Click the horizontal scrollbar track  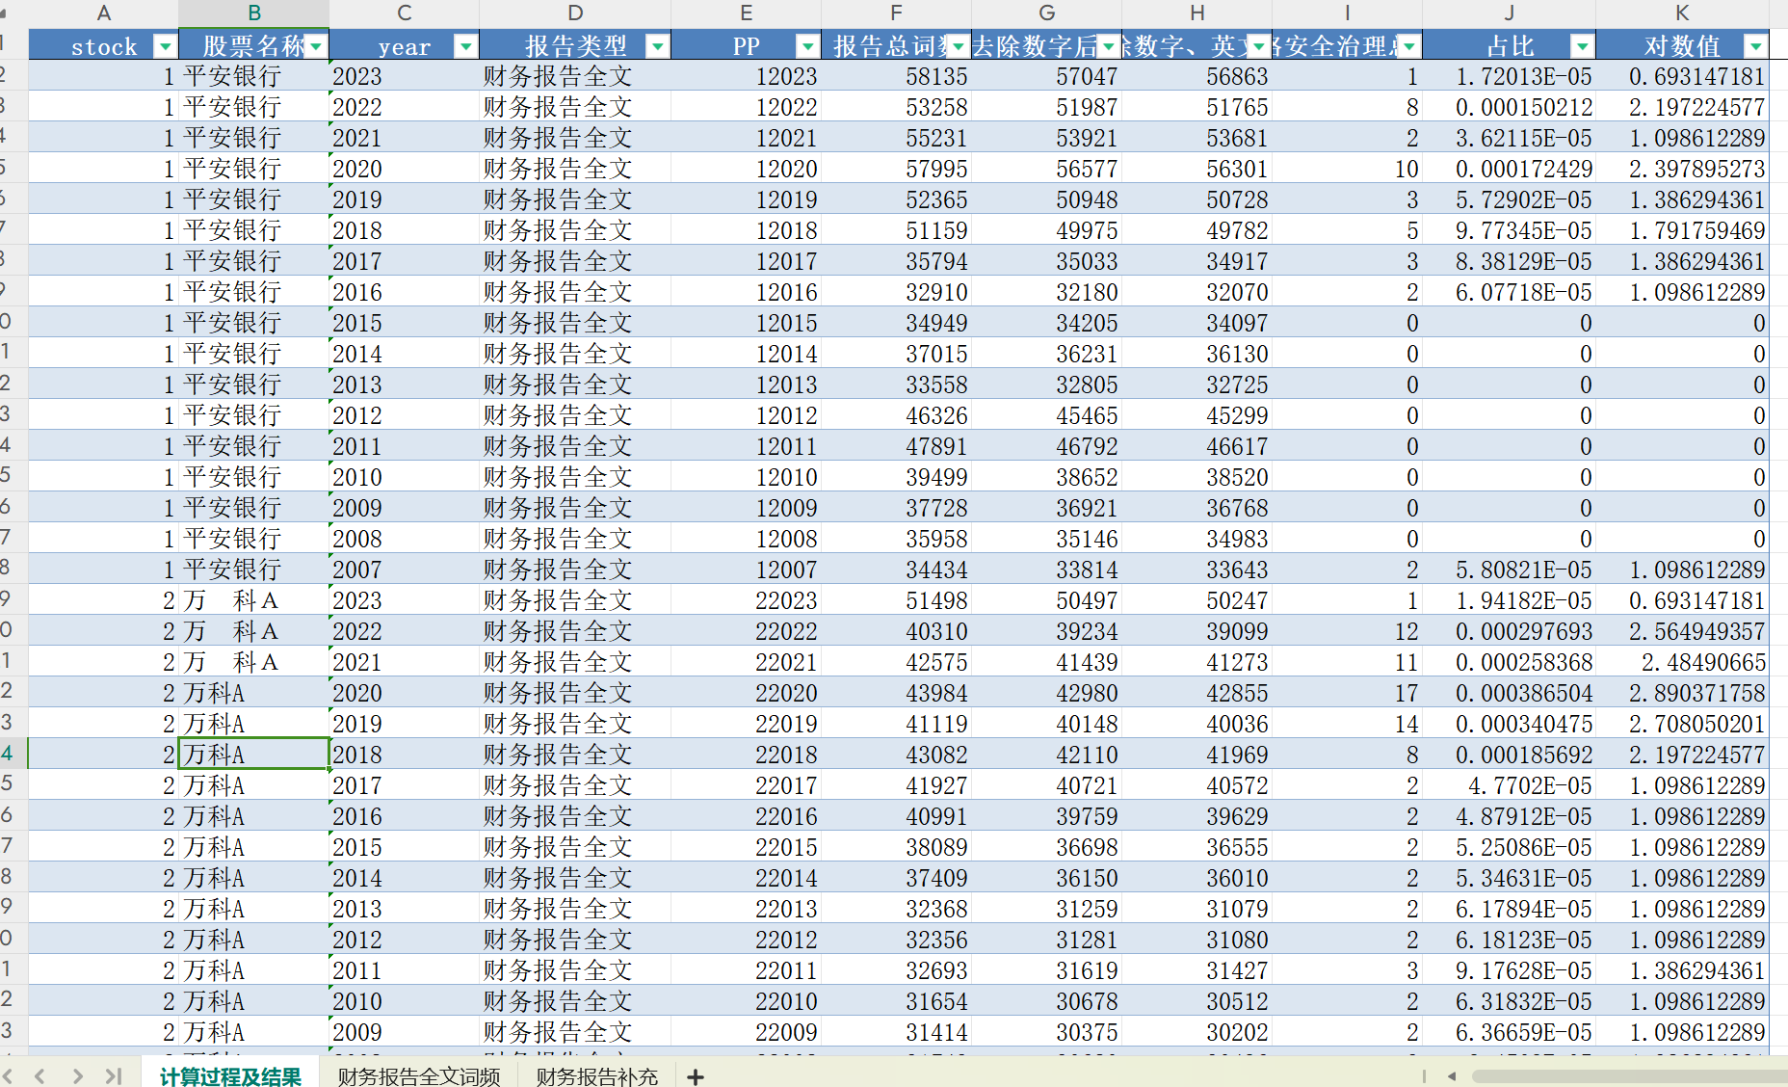tap(1628, 1075)
